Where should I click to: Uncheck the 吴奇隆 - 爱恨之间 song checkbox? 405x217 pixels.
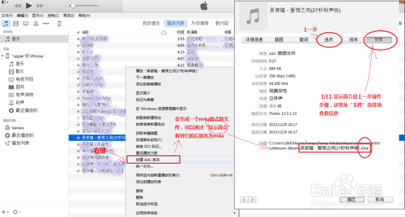(x=78, y=138)
